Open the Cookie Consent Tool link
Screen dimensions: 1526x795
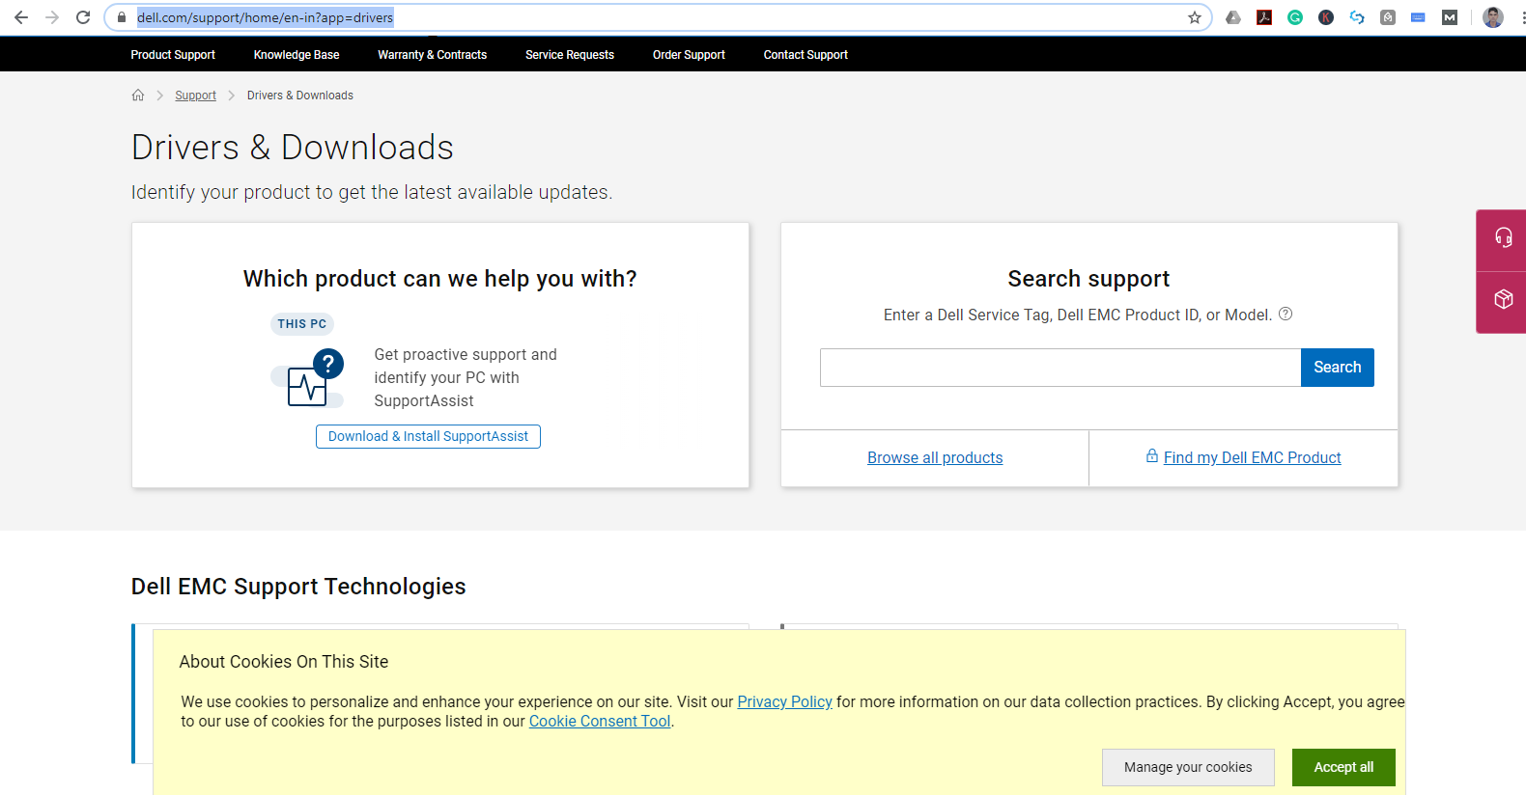click(x=600, y=721)
